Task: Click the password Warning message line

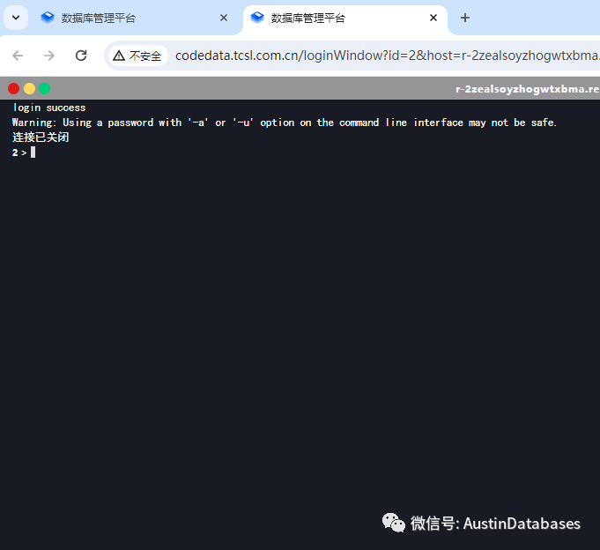Action: coord(285,123)
